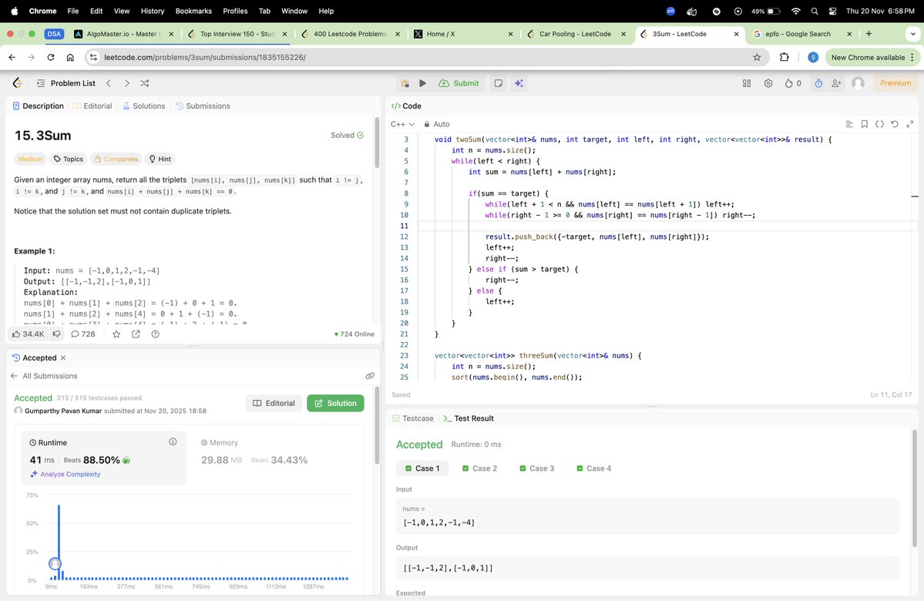Pick a random problem with shuffle icon
Viewport: 924px width, 601px height.
(144, 83)
